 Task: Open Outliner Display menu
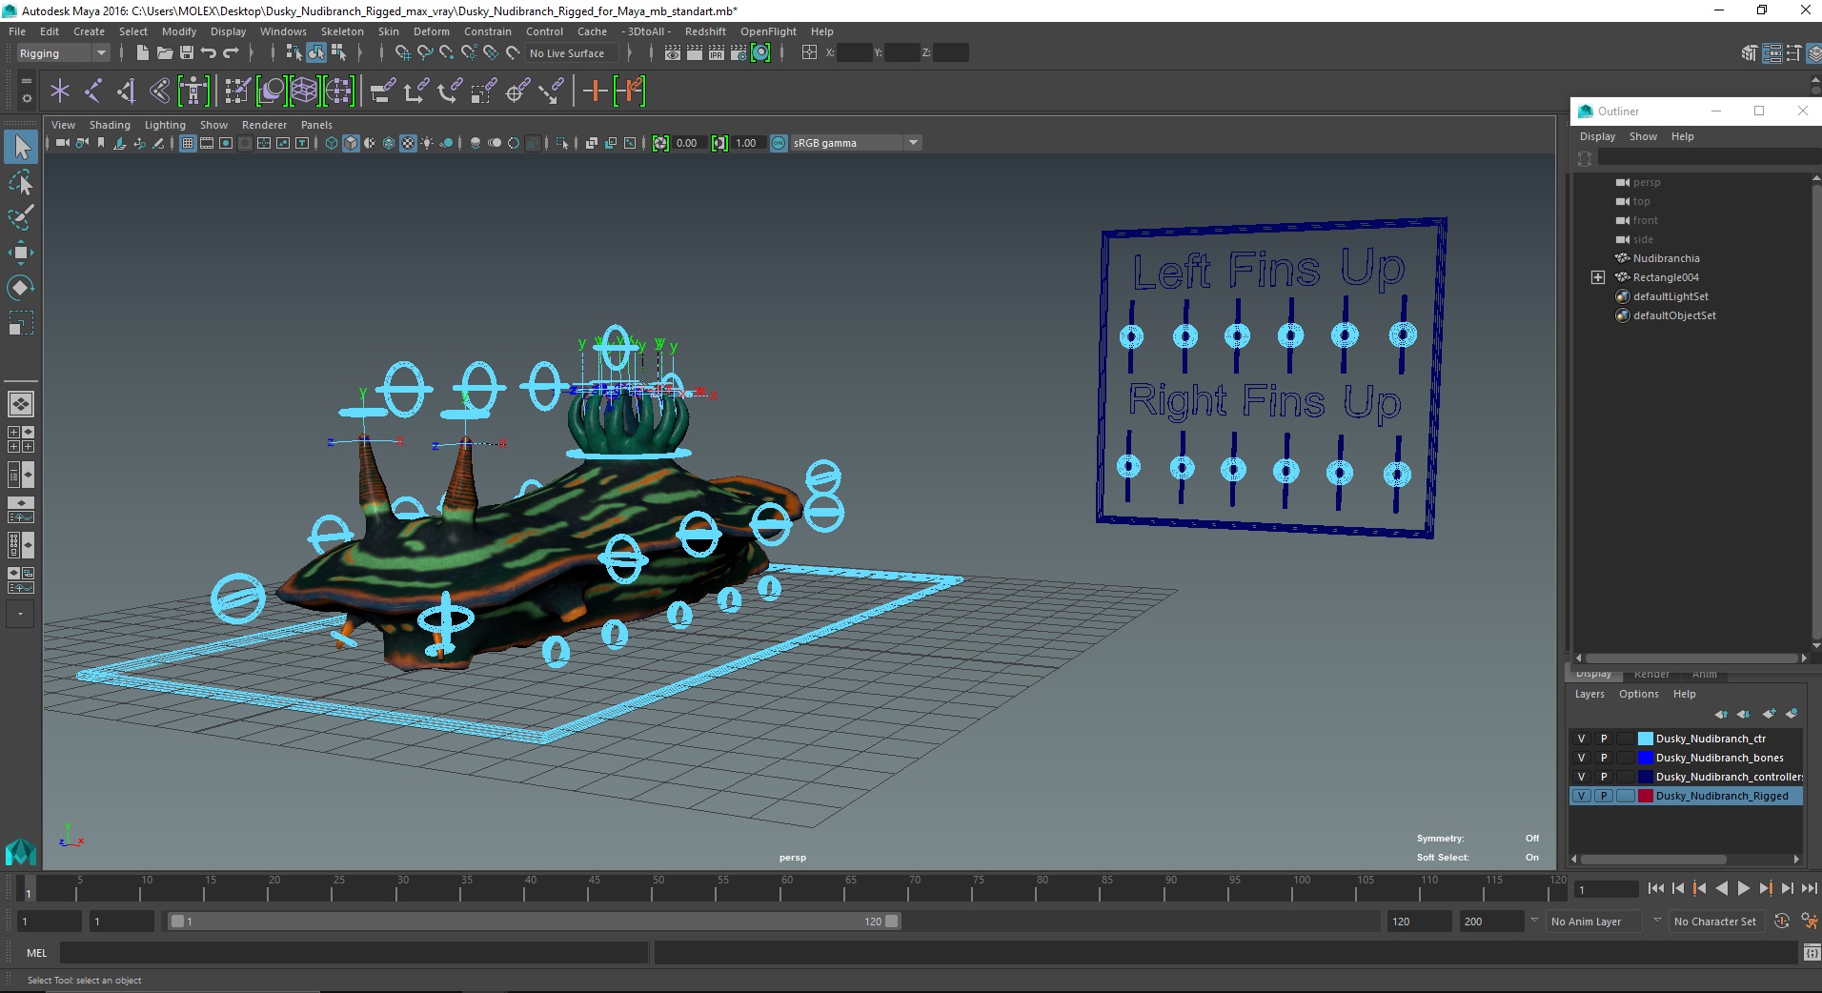coord(1597,136)
